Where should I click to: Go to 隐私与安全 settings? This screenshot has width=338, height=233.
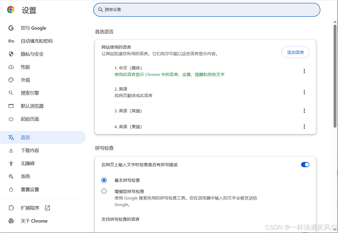tap(43, 54)
